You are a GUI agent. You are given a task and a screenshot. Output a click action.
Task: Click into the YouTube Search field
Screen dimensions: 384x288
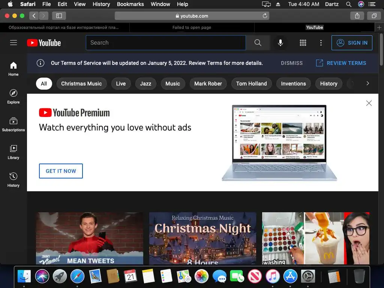(166, 43)
